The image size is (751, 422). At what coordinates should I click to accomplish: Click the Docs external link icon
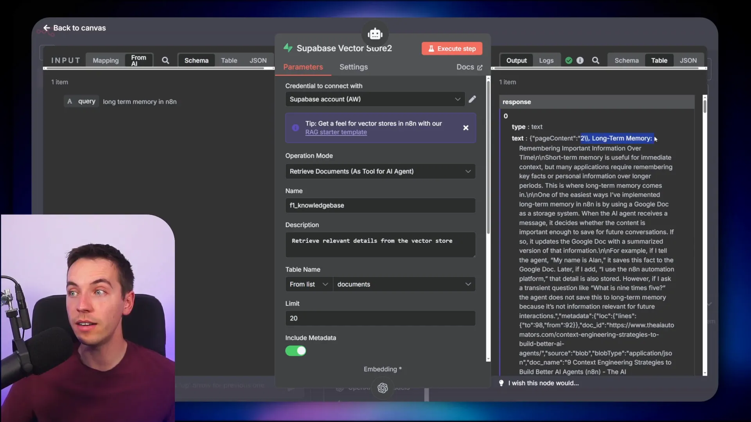[x=480, y=67]
